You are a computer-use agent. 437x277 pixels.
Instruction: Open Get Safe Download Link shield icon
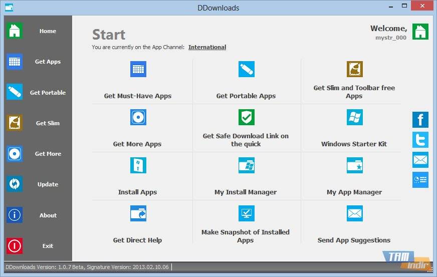tap(246, 117)
